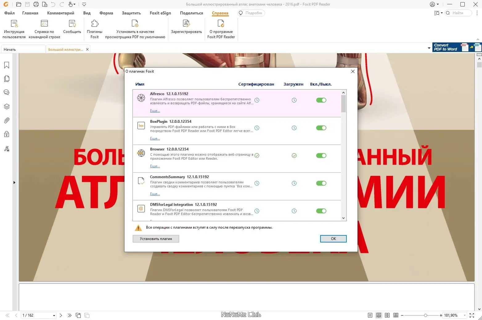482x320 pixels.
Task: Confirm the plugins dialog with OK
Action: (x=333, y=239)
